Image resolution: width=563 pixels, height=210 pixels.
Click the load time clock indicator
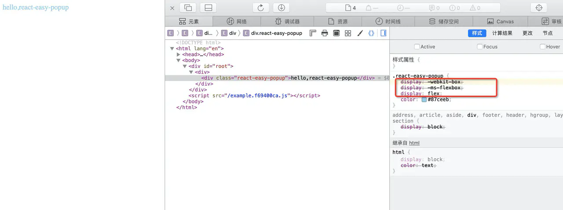point(403,8)
